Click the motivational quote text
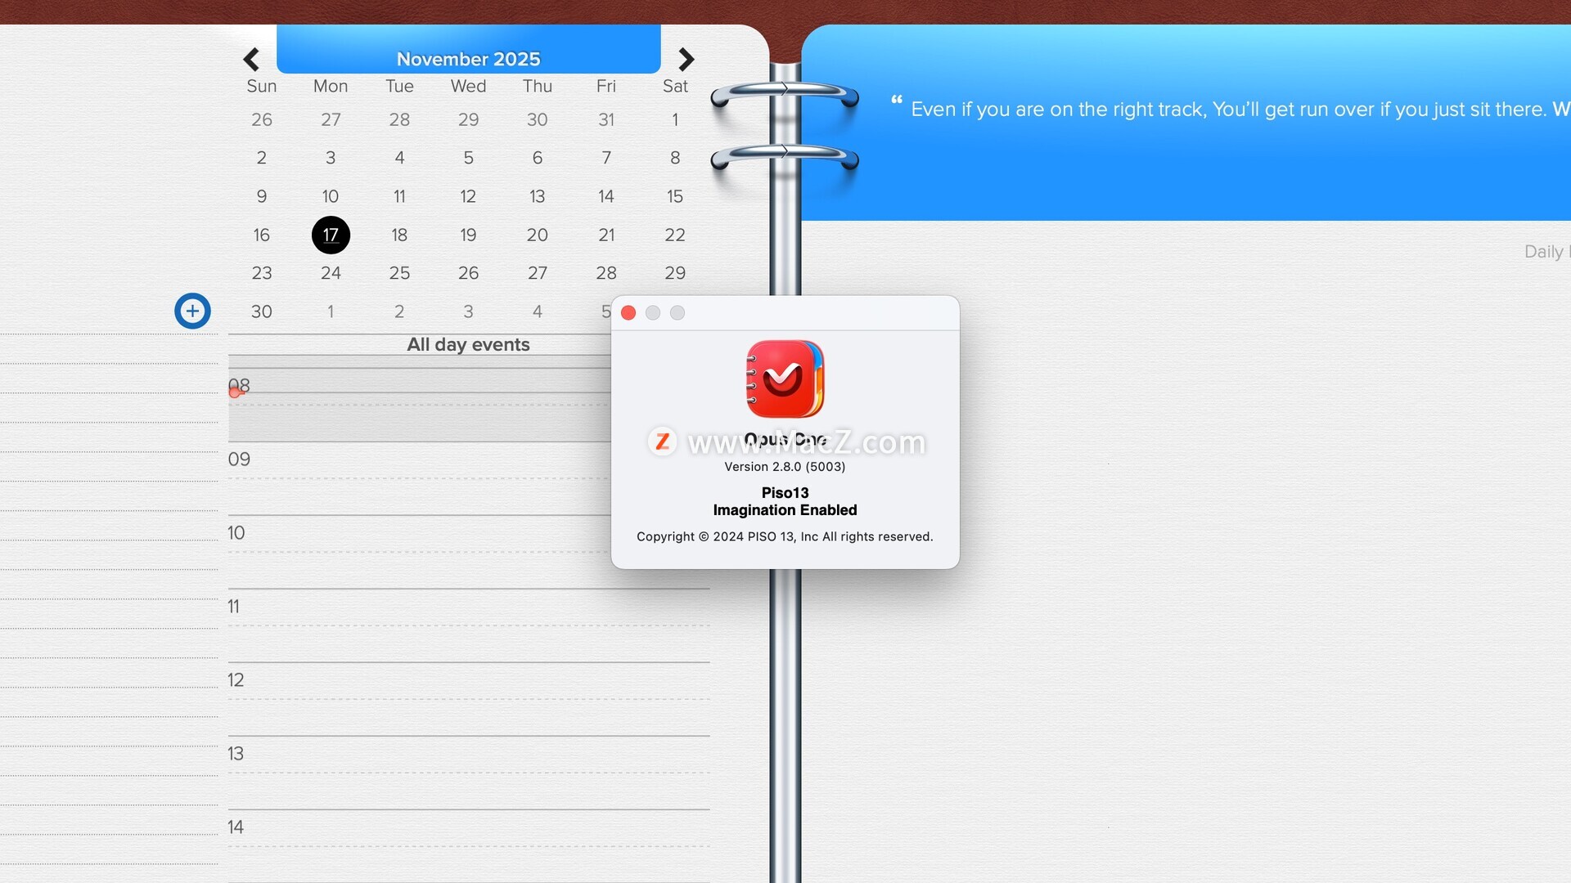Viewport: 1571px width, 883px height. [x=1227, y=110]
